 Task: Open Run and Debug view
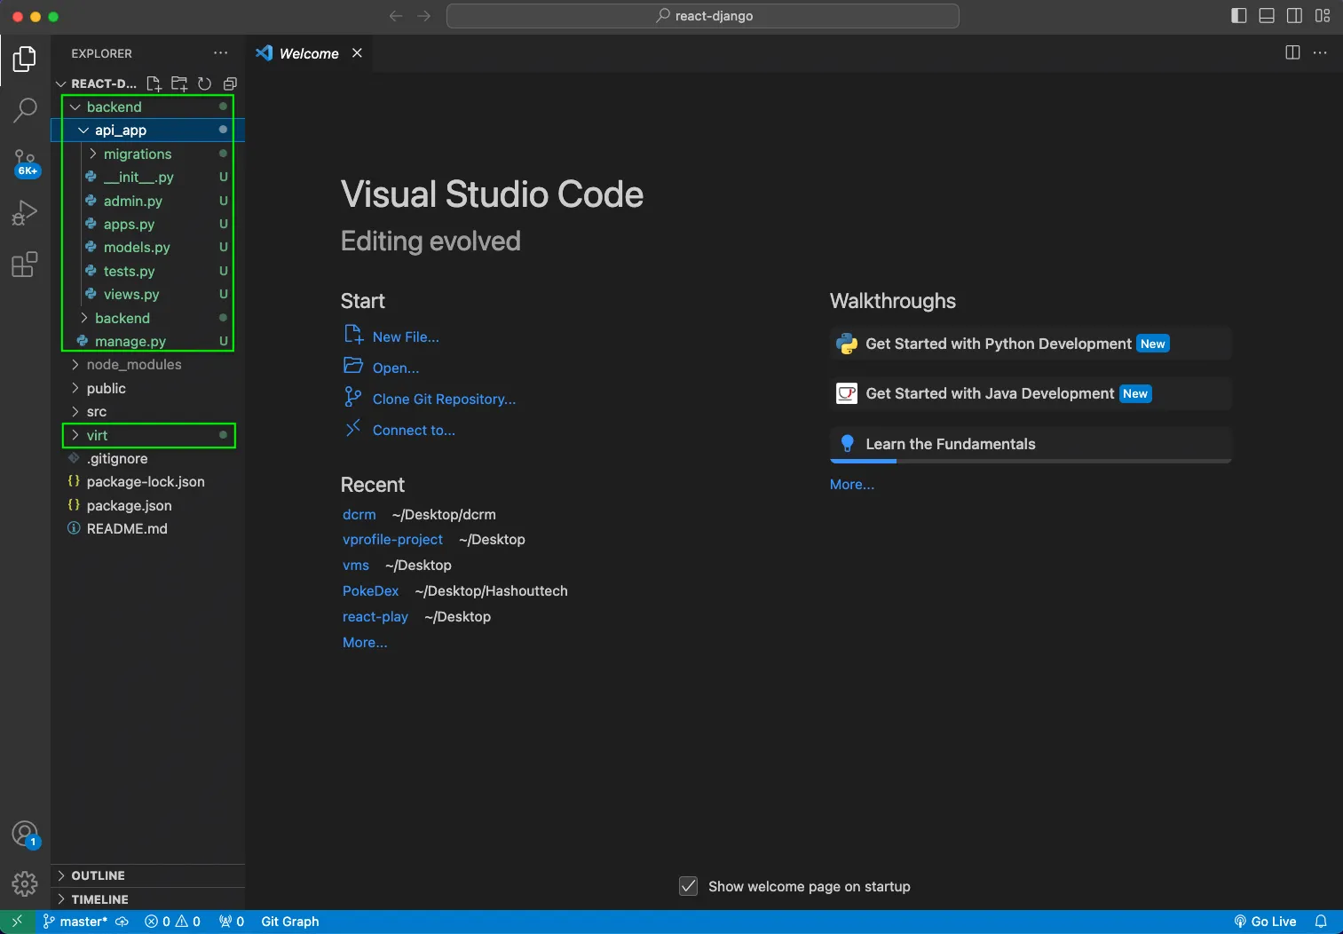click(x=25, y=213)
